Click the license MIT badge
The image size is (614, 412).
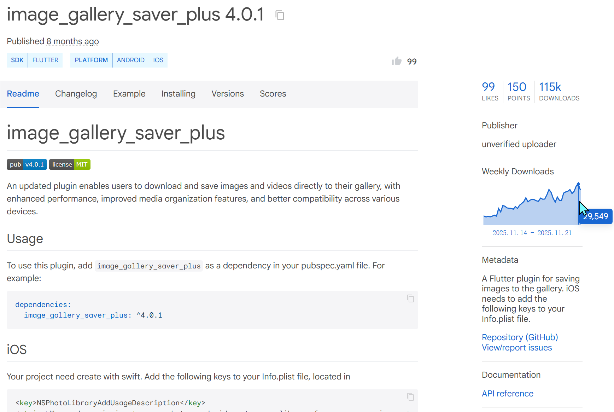(x=70, y=164)
